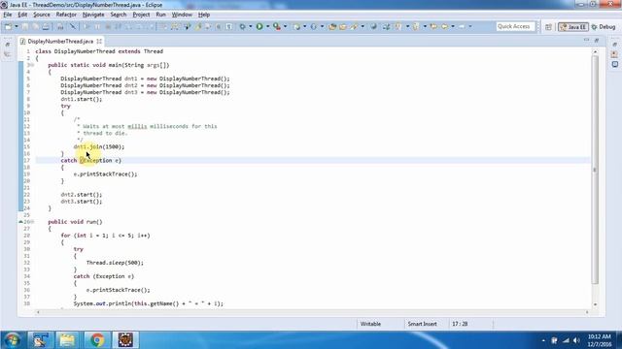Click the Debug bug icon in the toolbar
Viewport: 622px width, 349px height.
(x=242, y=26)
